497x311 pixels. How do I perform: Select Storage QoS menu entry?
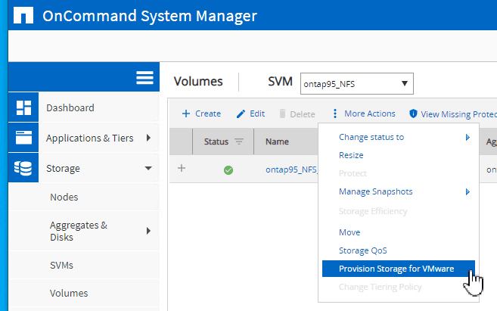[363, 250]
